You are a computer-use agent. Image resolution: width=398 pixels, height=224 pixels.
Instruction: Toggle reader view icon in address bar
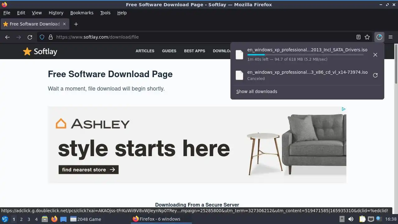(359, 37)
